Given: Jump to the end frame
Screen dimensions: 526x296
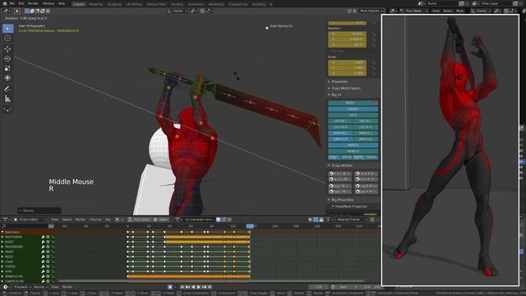Looking at the screenshot, I should (210, 287).
